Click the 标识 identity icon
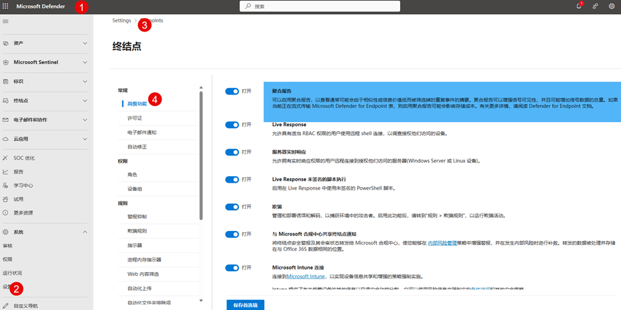The image size is (621, 310). point(6,82)
